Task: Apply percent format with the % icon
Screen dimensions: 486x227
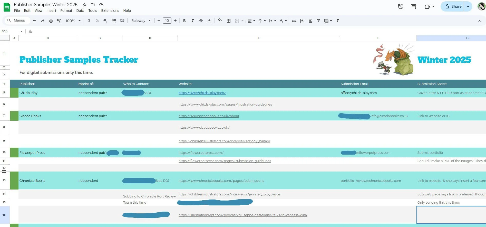Action: click(97, 21)
